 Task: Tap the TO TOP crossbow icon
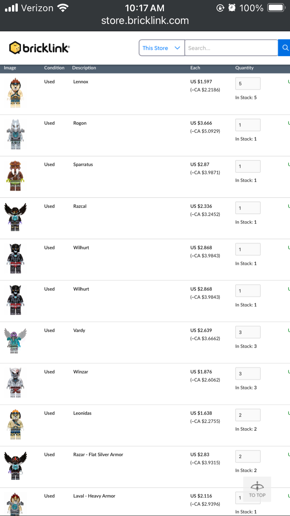(x=257, y=489)
